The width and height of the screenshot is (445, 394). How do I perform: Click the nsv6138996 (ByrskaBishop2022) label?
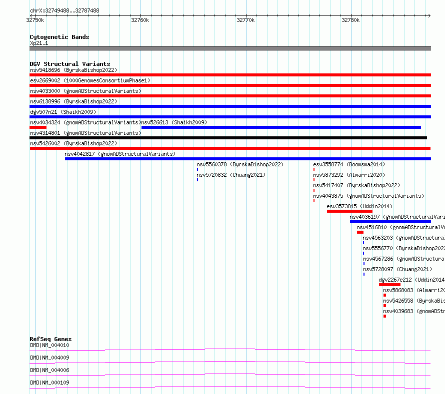click(x=73, y=101)
